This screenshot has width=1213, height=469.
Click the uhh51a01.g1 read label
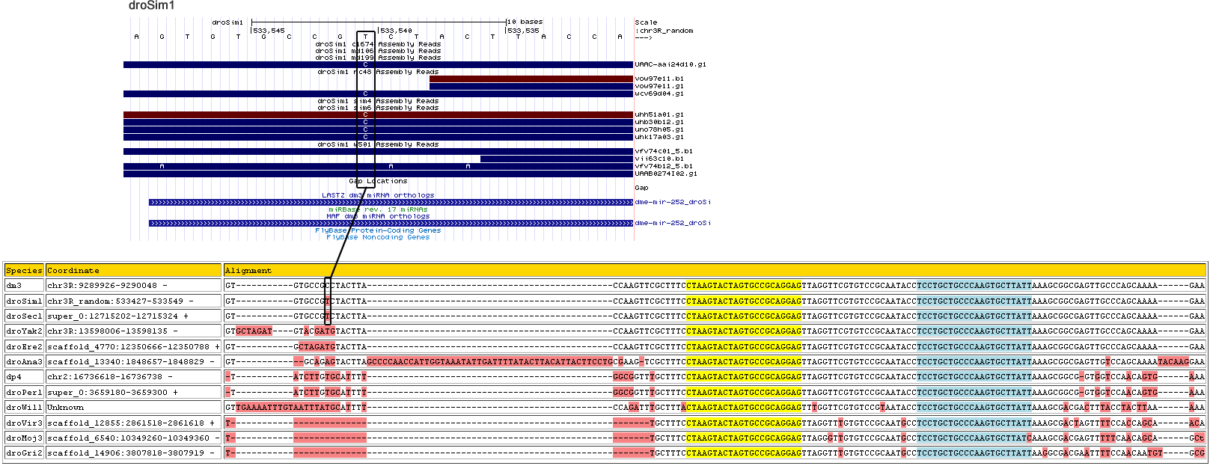(x=659, y=114)
